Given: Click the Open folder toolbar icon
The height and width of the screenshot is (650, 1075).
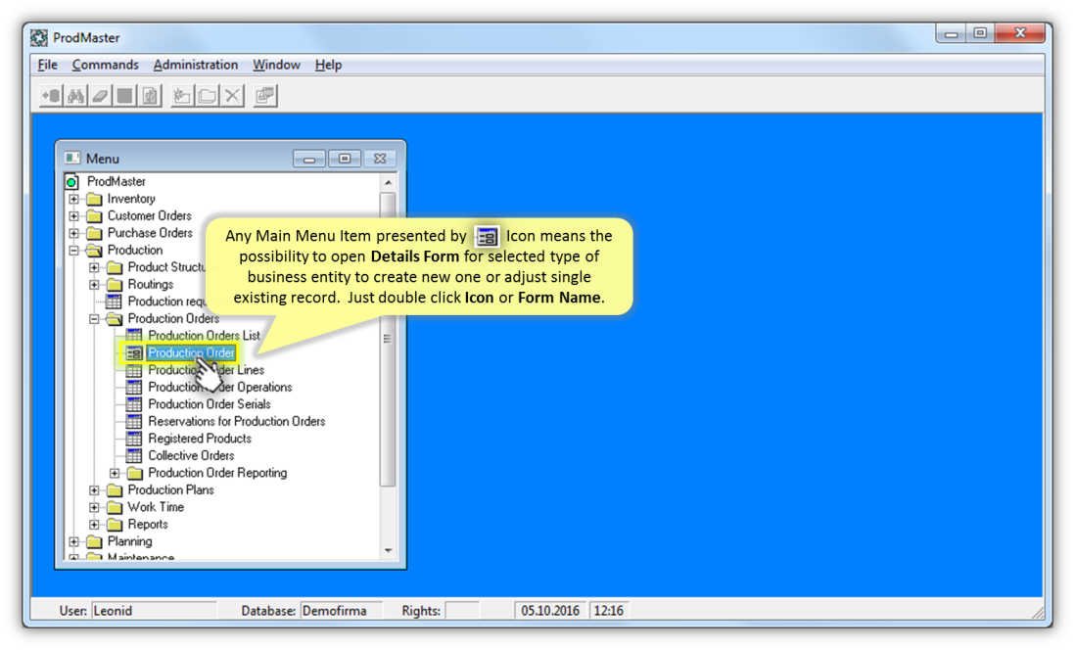Looking at the screenshot, I should click(x=207, y=96).
